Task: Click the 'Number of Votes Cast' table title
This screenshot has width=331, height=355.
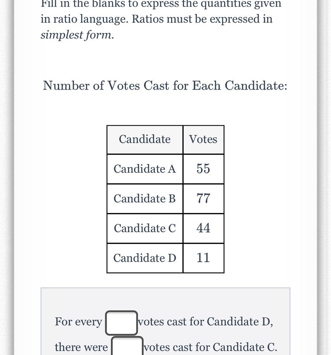Action: click(165, 85)
